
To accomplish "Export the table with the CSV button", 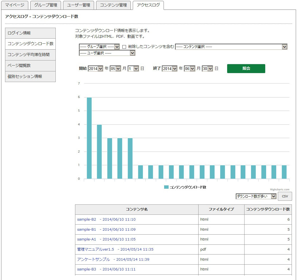I will pyautogui.click(x=285, y=196).
